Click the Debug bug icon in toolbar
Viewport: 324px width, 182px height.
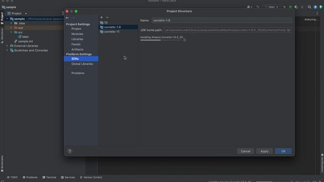[290, 7]
